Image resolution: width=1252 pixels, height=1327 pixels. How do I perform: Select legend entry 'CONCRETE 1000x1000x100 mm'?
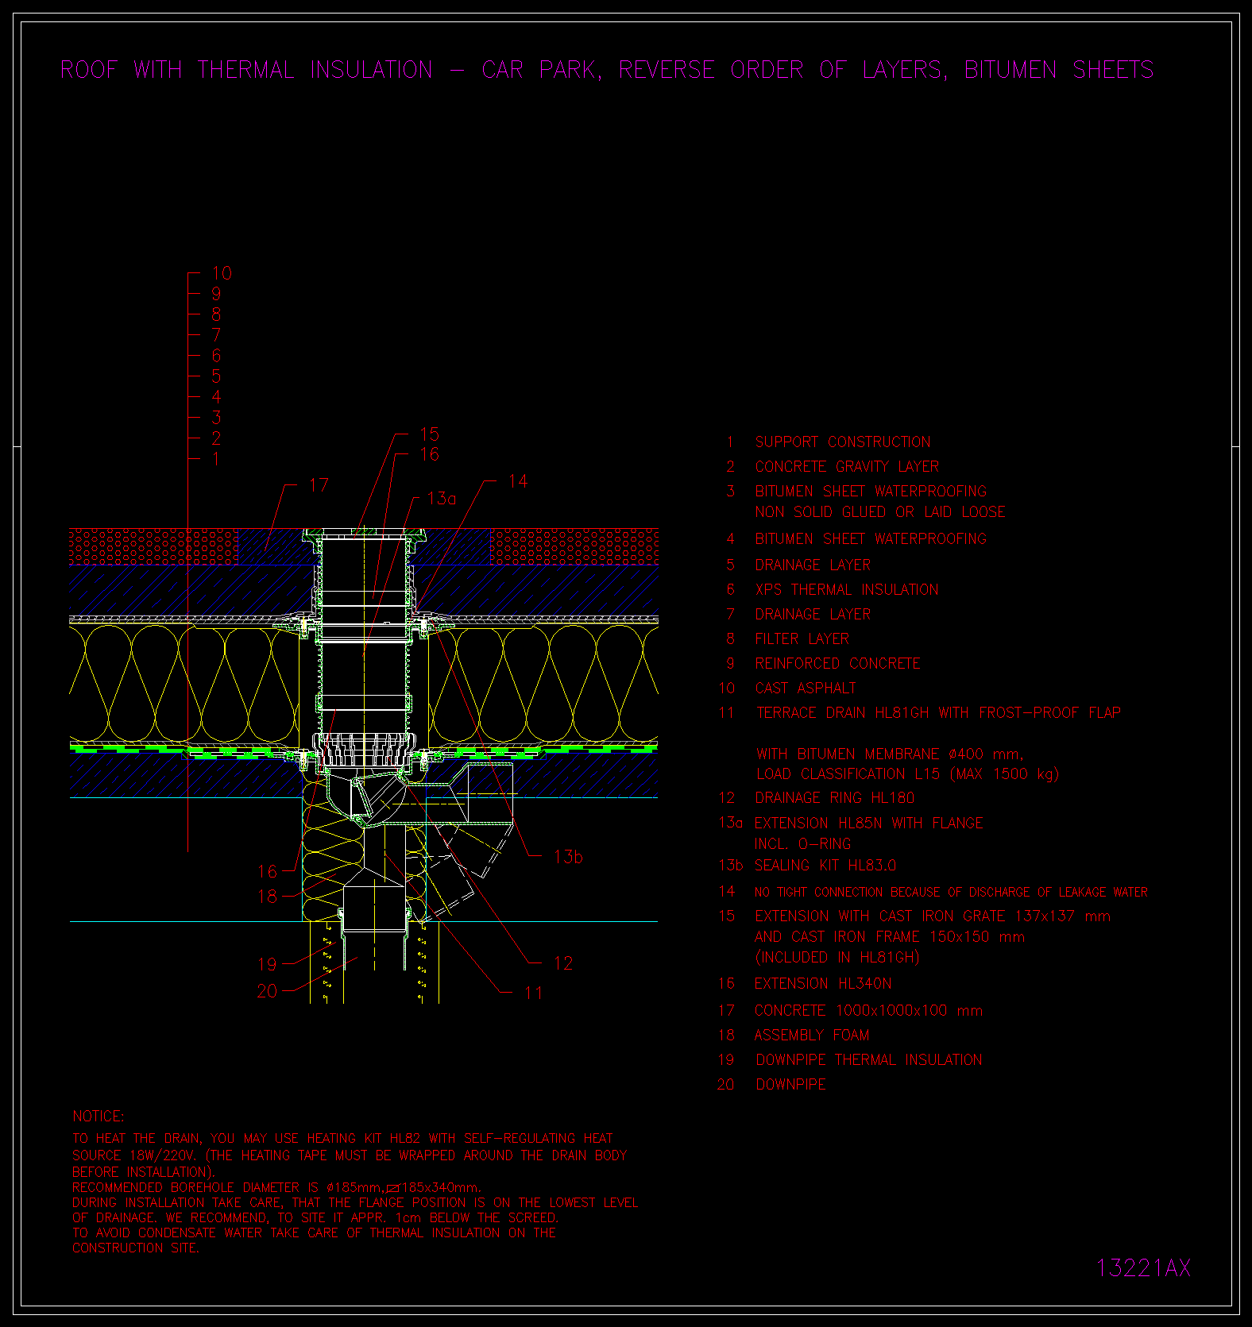point(869,1011)
